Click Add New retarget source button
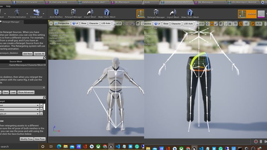267x150 pixels. (x=27, y=54)
